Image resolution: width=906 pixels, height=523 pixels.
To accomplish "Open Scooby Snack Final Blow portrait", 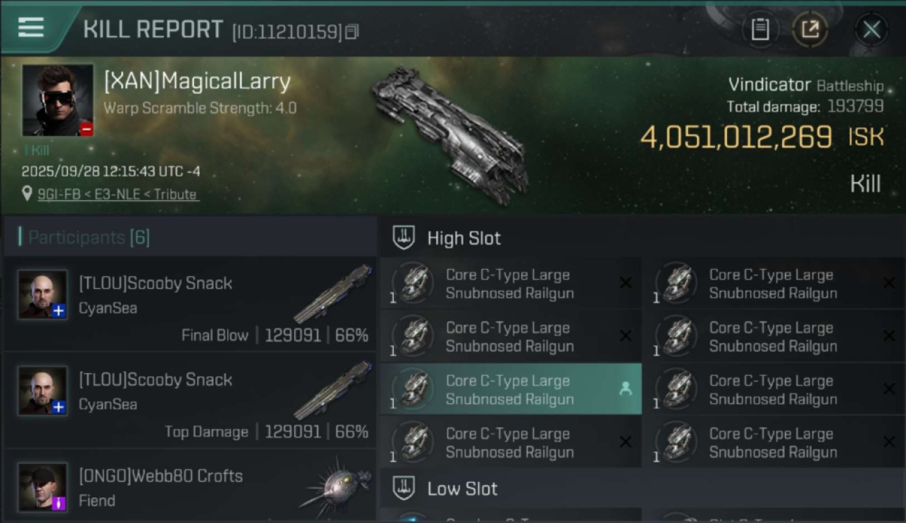I will pos(43,294).
